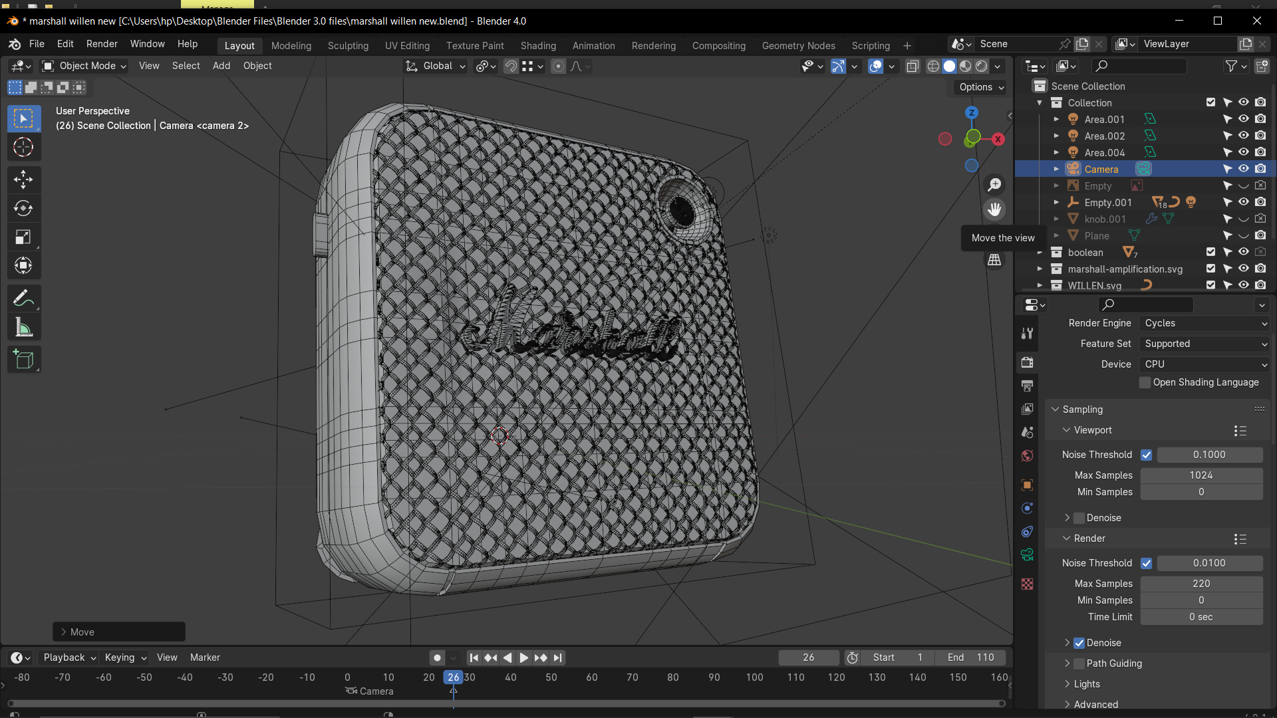Enable Open Shading Language checkbox
1277x718 pixels.
pos(1145,382)
